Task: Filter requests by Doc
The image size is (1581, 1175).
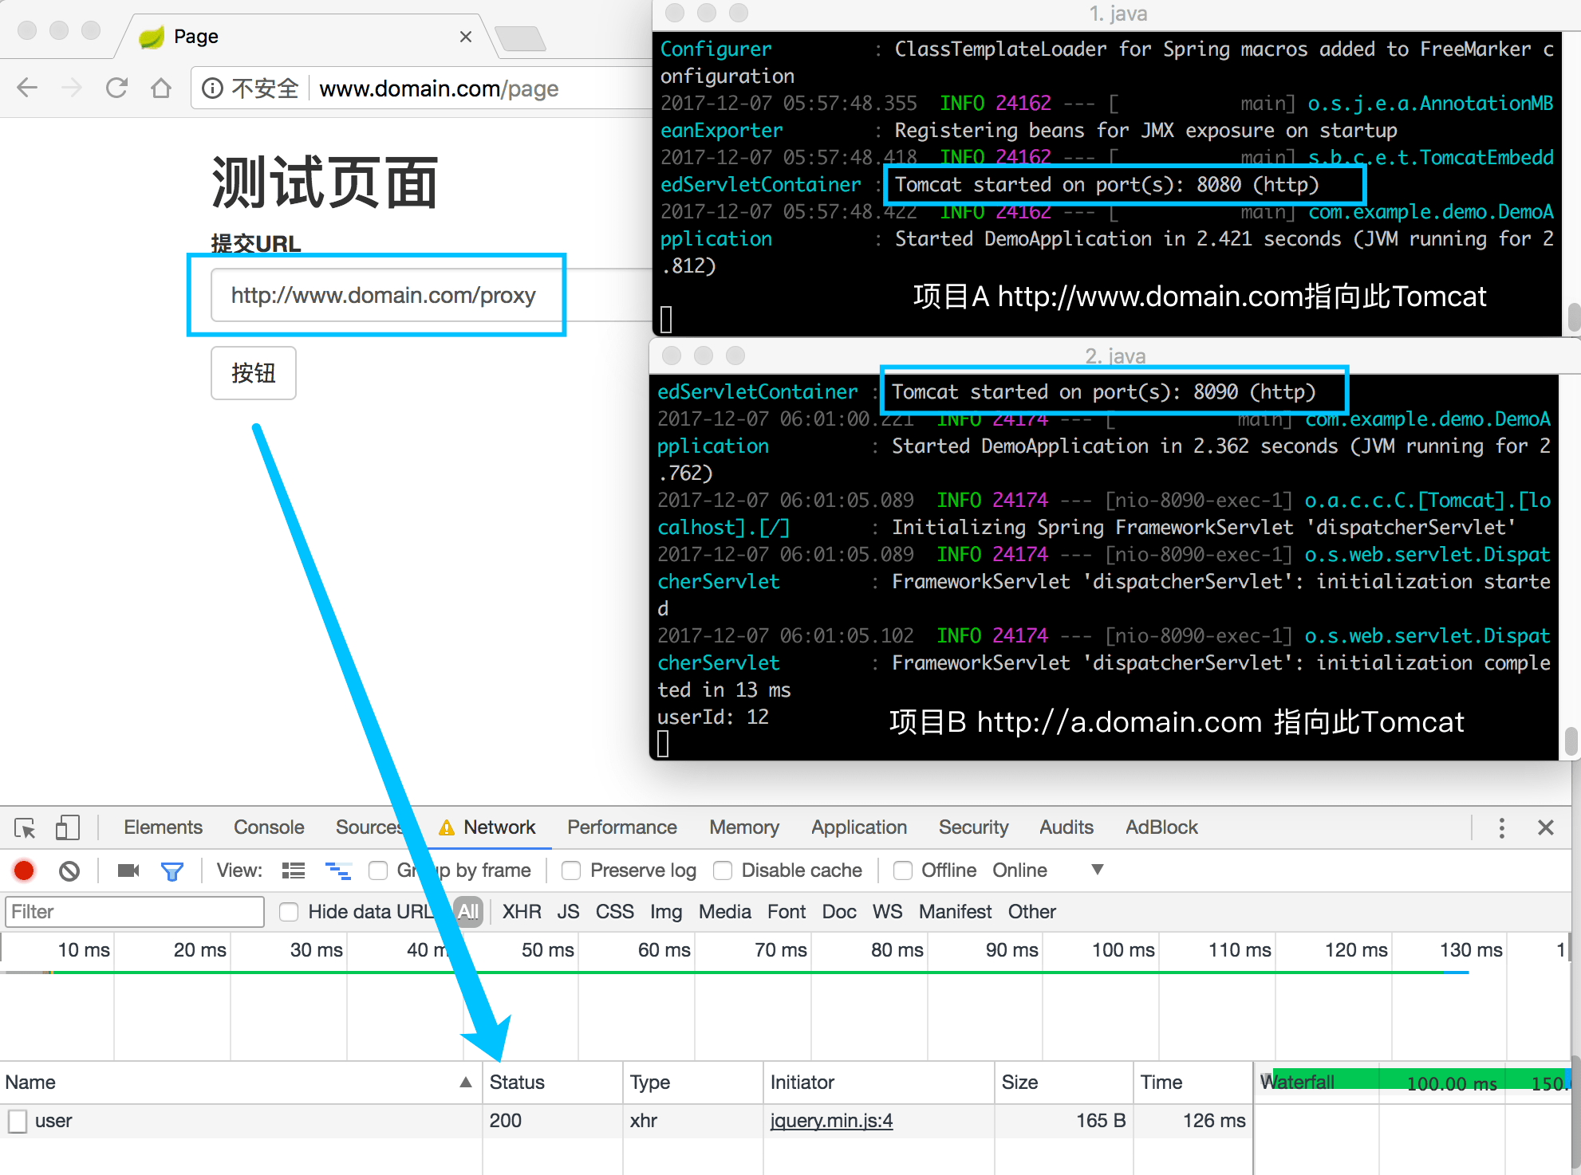Action: [839, 912]
